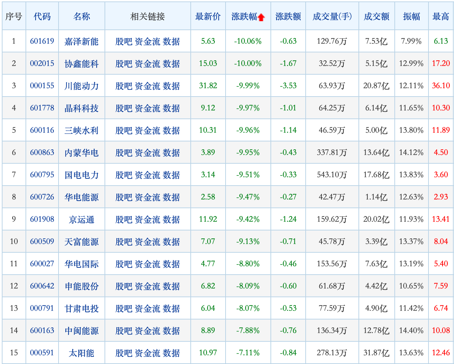View 资金流 for 中闽能源
The image size is (454, 364).
tap(147, 331)
